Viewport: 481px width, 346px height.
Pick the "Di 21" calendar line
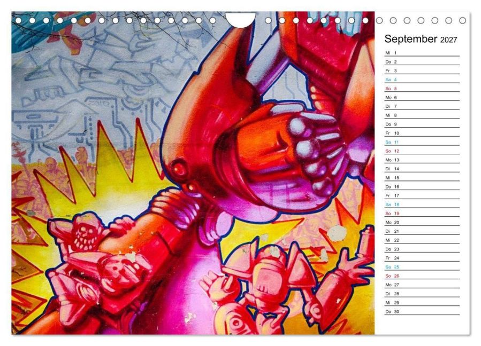pos(422,231)
